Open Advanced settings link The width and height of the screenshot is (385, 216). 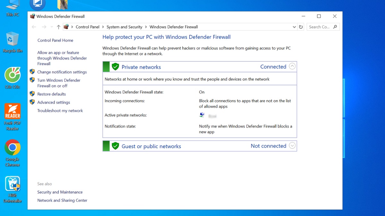pos(54,102)
